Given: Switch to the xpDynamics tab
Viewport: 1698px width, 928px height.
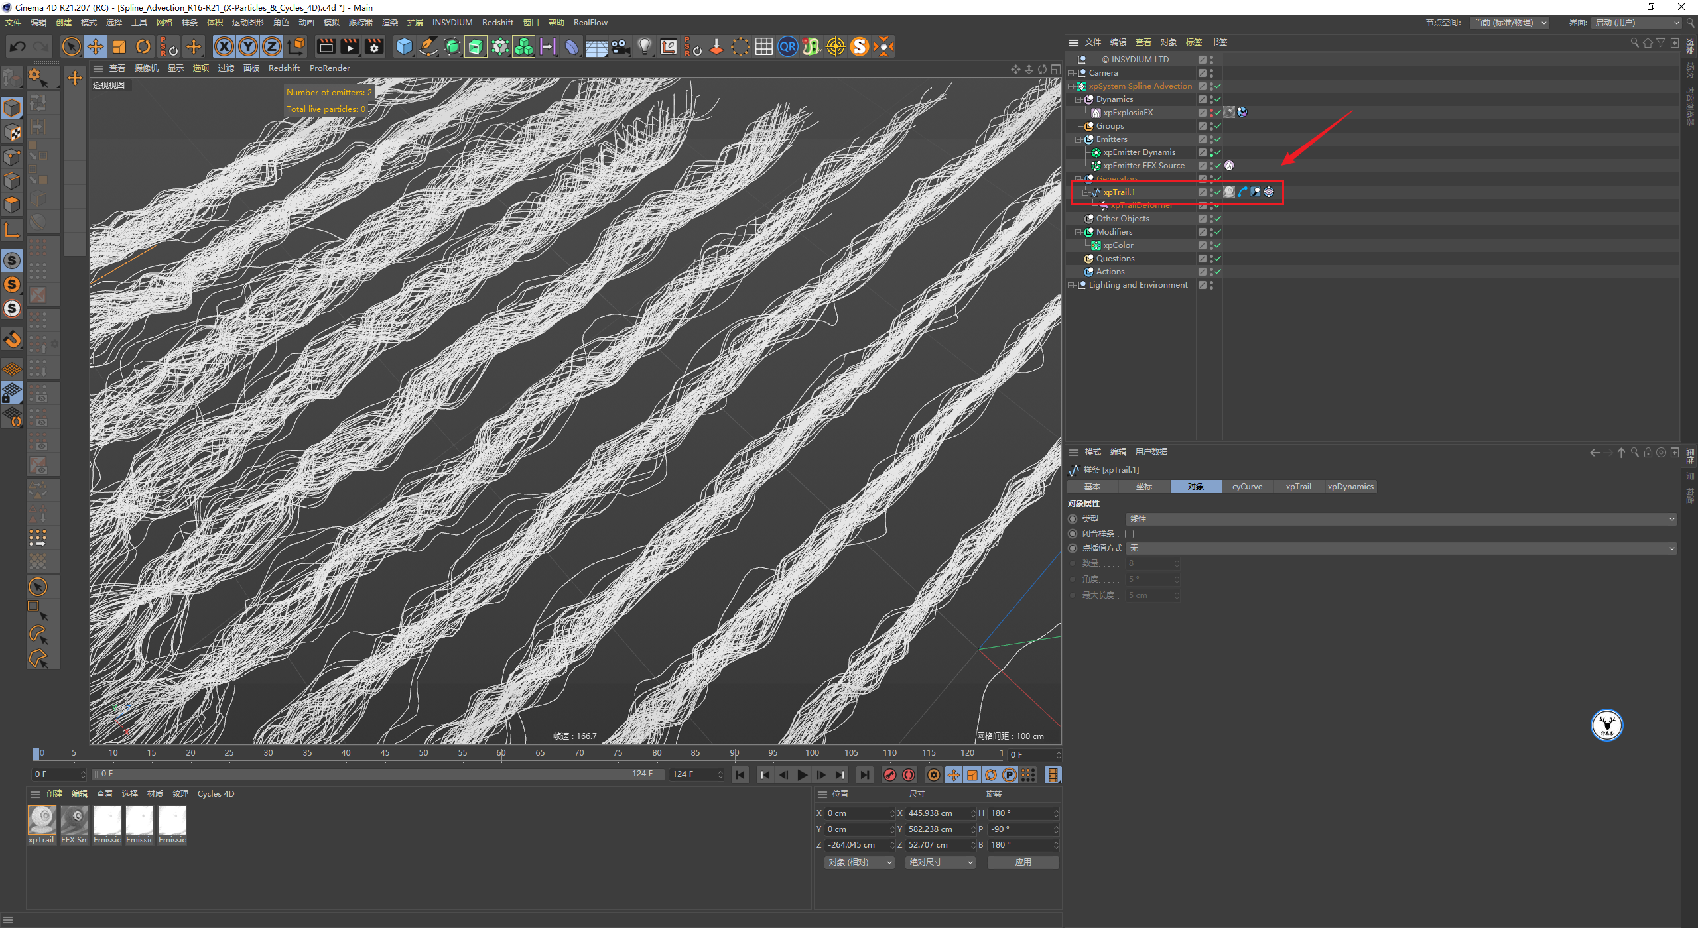Looking at the screenshot, I should [x=1350, y=487].
